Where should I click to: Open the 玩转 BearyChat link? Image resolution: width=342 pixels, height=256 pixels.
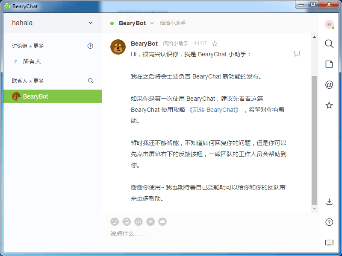(x=213, y=110)
